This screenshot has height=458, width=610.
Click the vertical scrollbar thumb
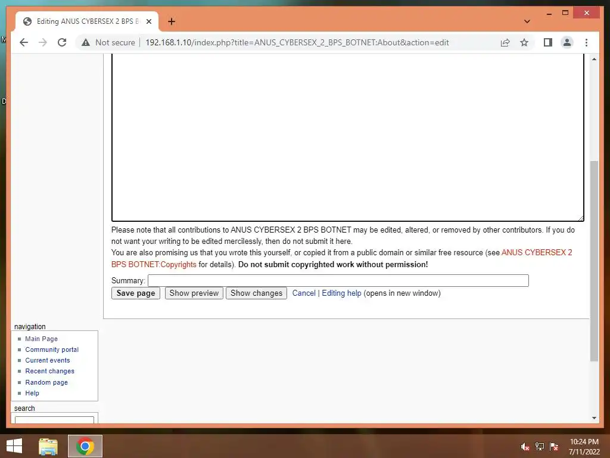point(594,261)
